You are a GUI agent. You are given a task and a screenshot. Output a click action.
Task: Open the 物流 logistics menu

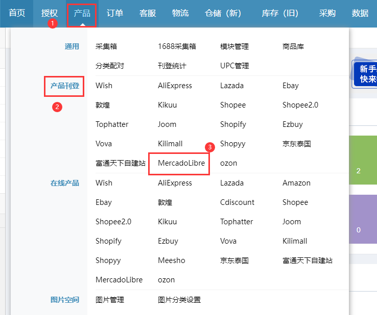click(x=180, y=13)
